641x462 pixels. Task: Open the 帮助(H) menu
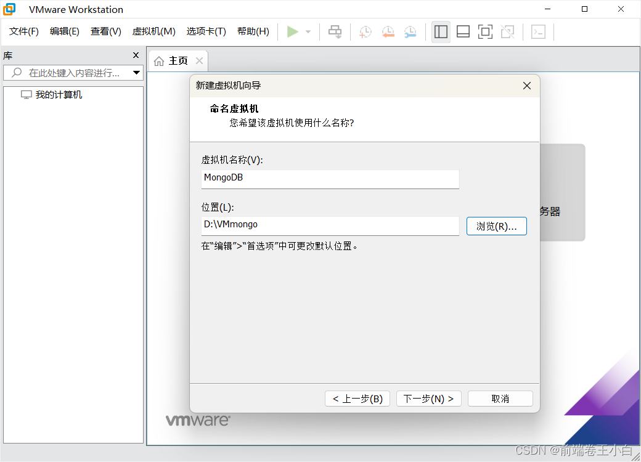click(253, 31)
